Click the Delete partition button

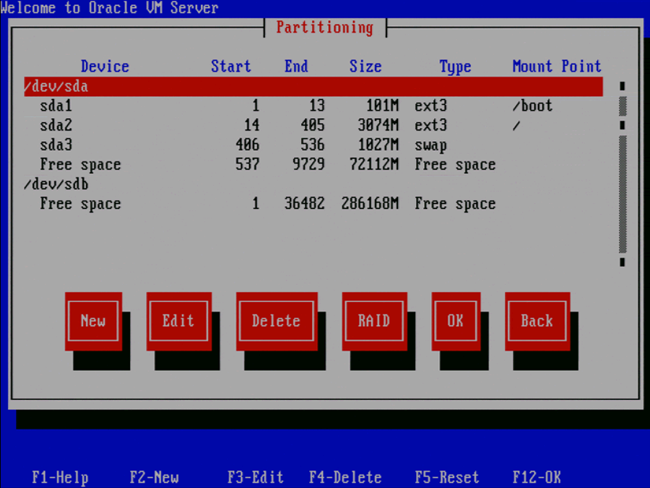(x=277, y=321)
